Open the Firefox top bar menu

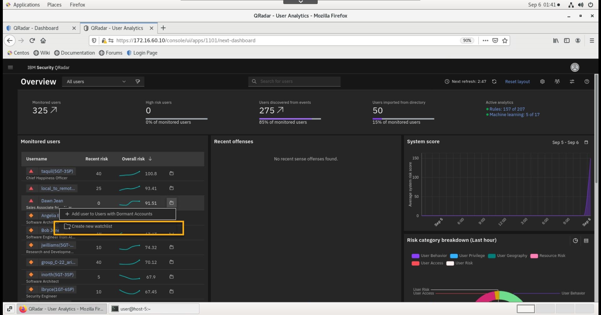click(x=77, y=5)
